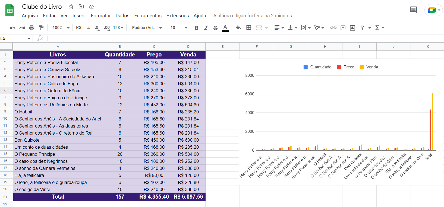Select the Paint format roller tool
The height and width of the screenshot is (207, 444).
(41, 28)
